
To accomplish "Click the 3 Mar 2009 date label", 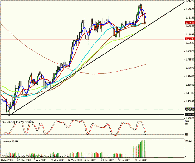I will pyautogui.click(x=7, y=160).
